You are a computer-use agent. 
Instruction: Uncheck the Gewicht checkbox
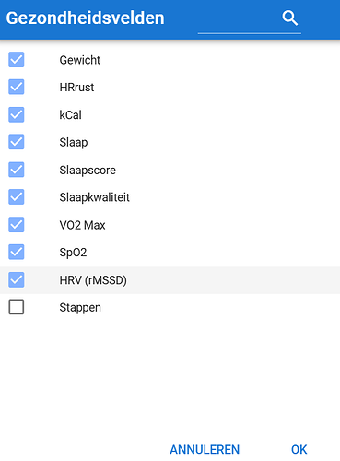(17, 60)
